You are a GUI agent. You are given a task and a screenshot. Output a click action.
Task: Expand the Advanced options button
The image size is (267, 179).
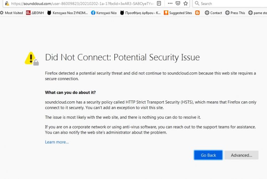[241, 155]
